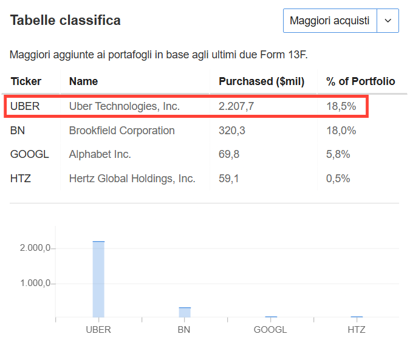Sort by Name column header
The height and width of the screenshot is (348, 410).
(83, 81)
